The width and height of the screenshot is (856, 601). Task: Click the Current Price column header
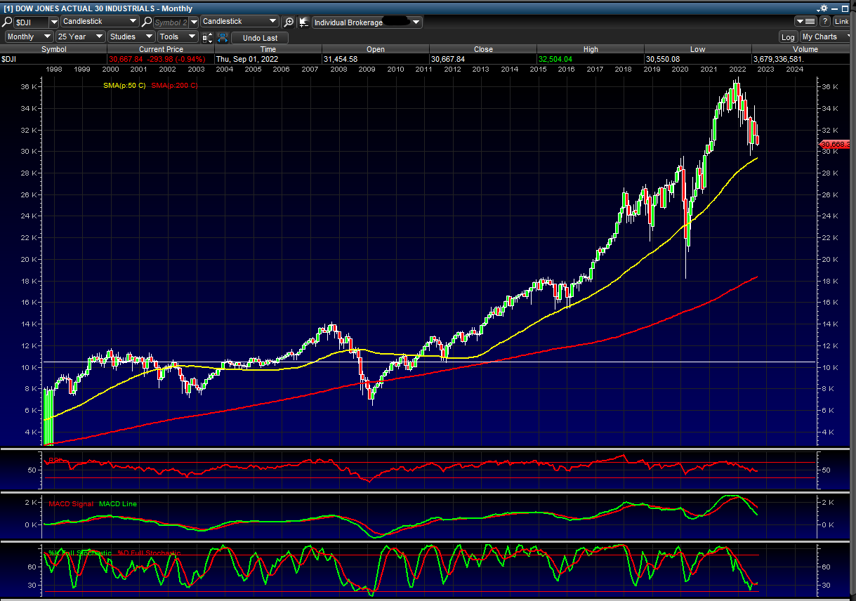[161, 49]
